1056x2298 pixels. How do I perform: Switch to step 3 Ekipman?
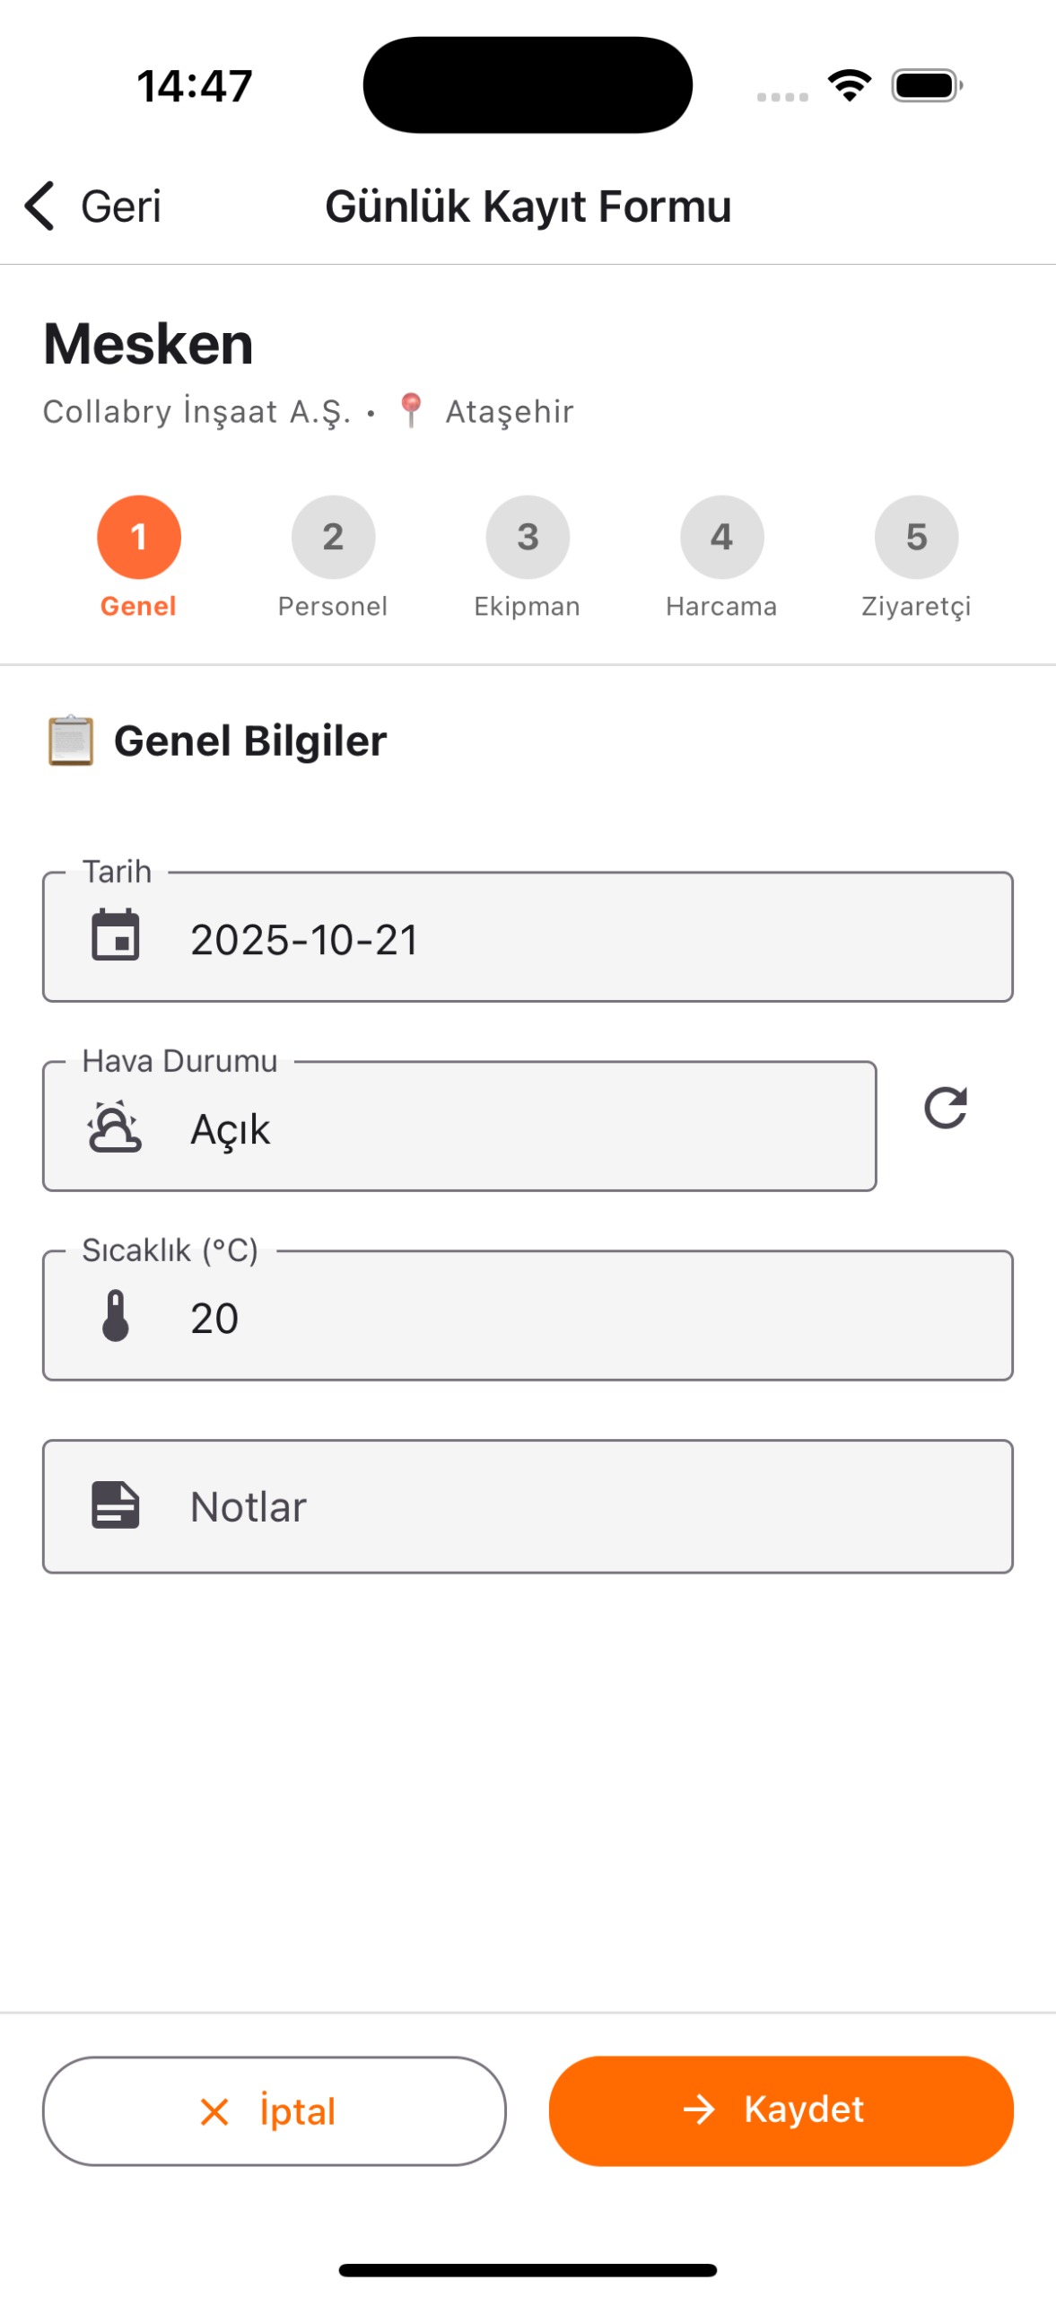pos(528,537)
